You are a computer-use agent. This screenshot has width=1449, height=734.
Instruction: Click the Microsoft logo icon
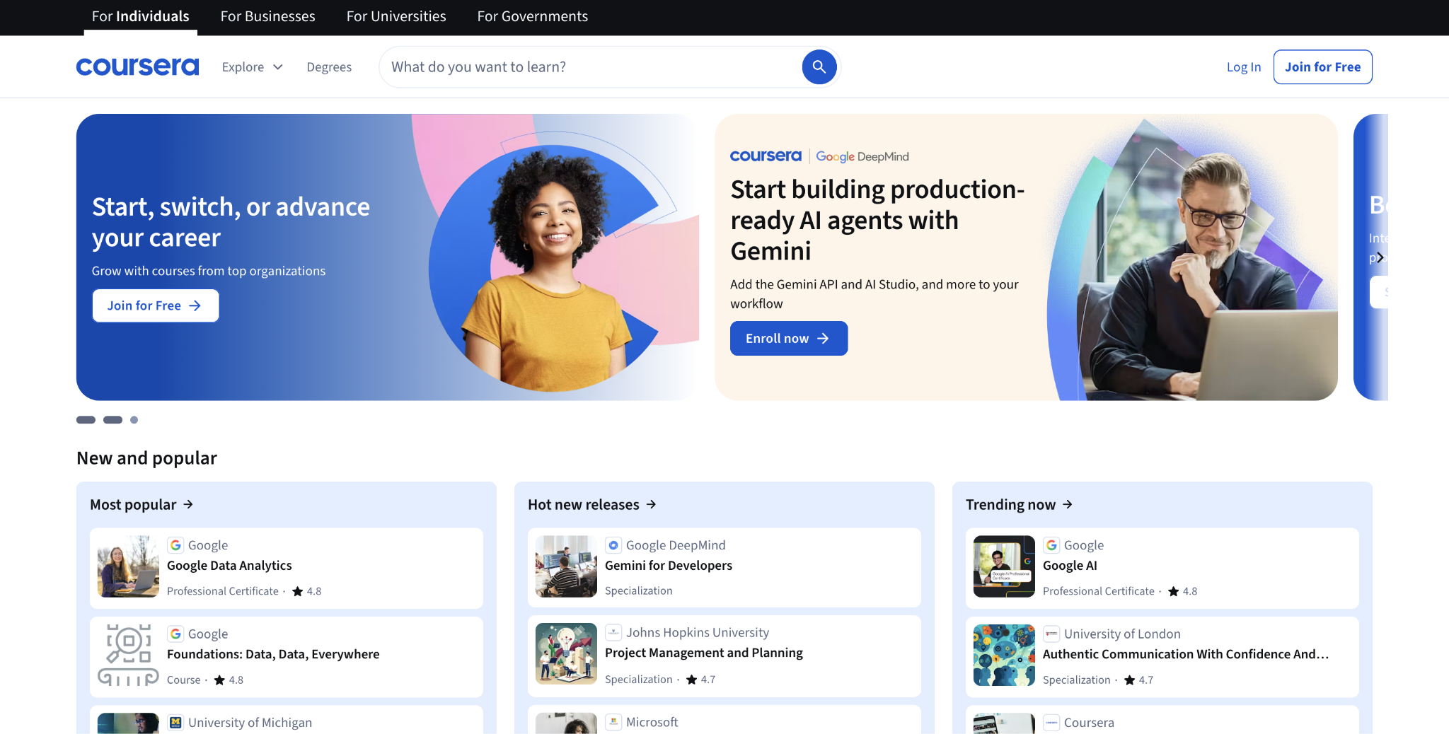(613, 721)
